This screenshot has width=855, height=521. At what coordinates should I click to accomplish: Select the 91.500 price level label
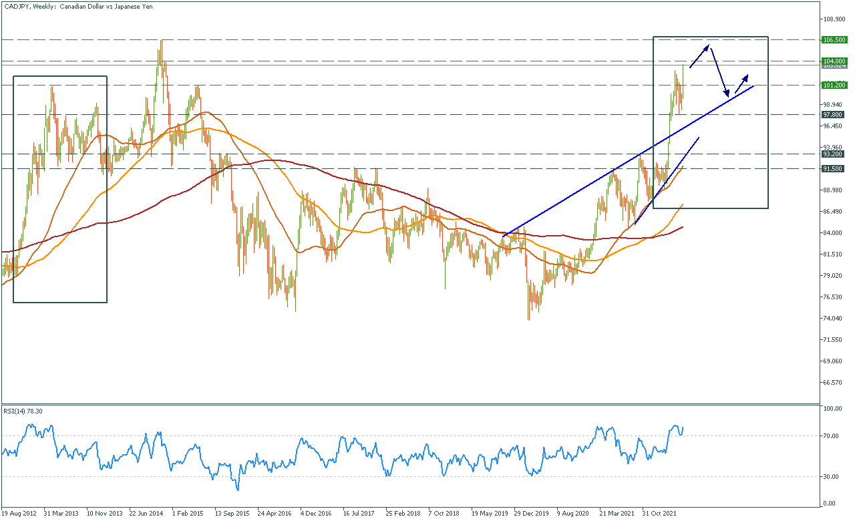tap(832, 169)
